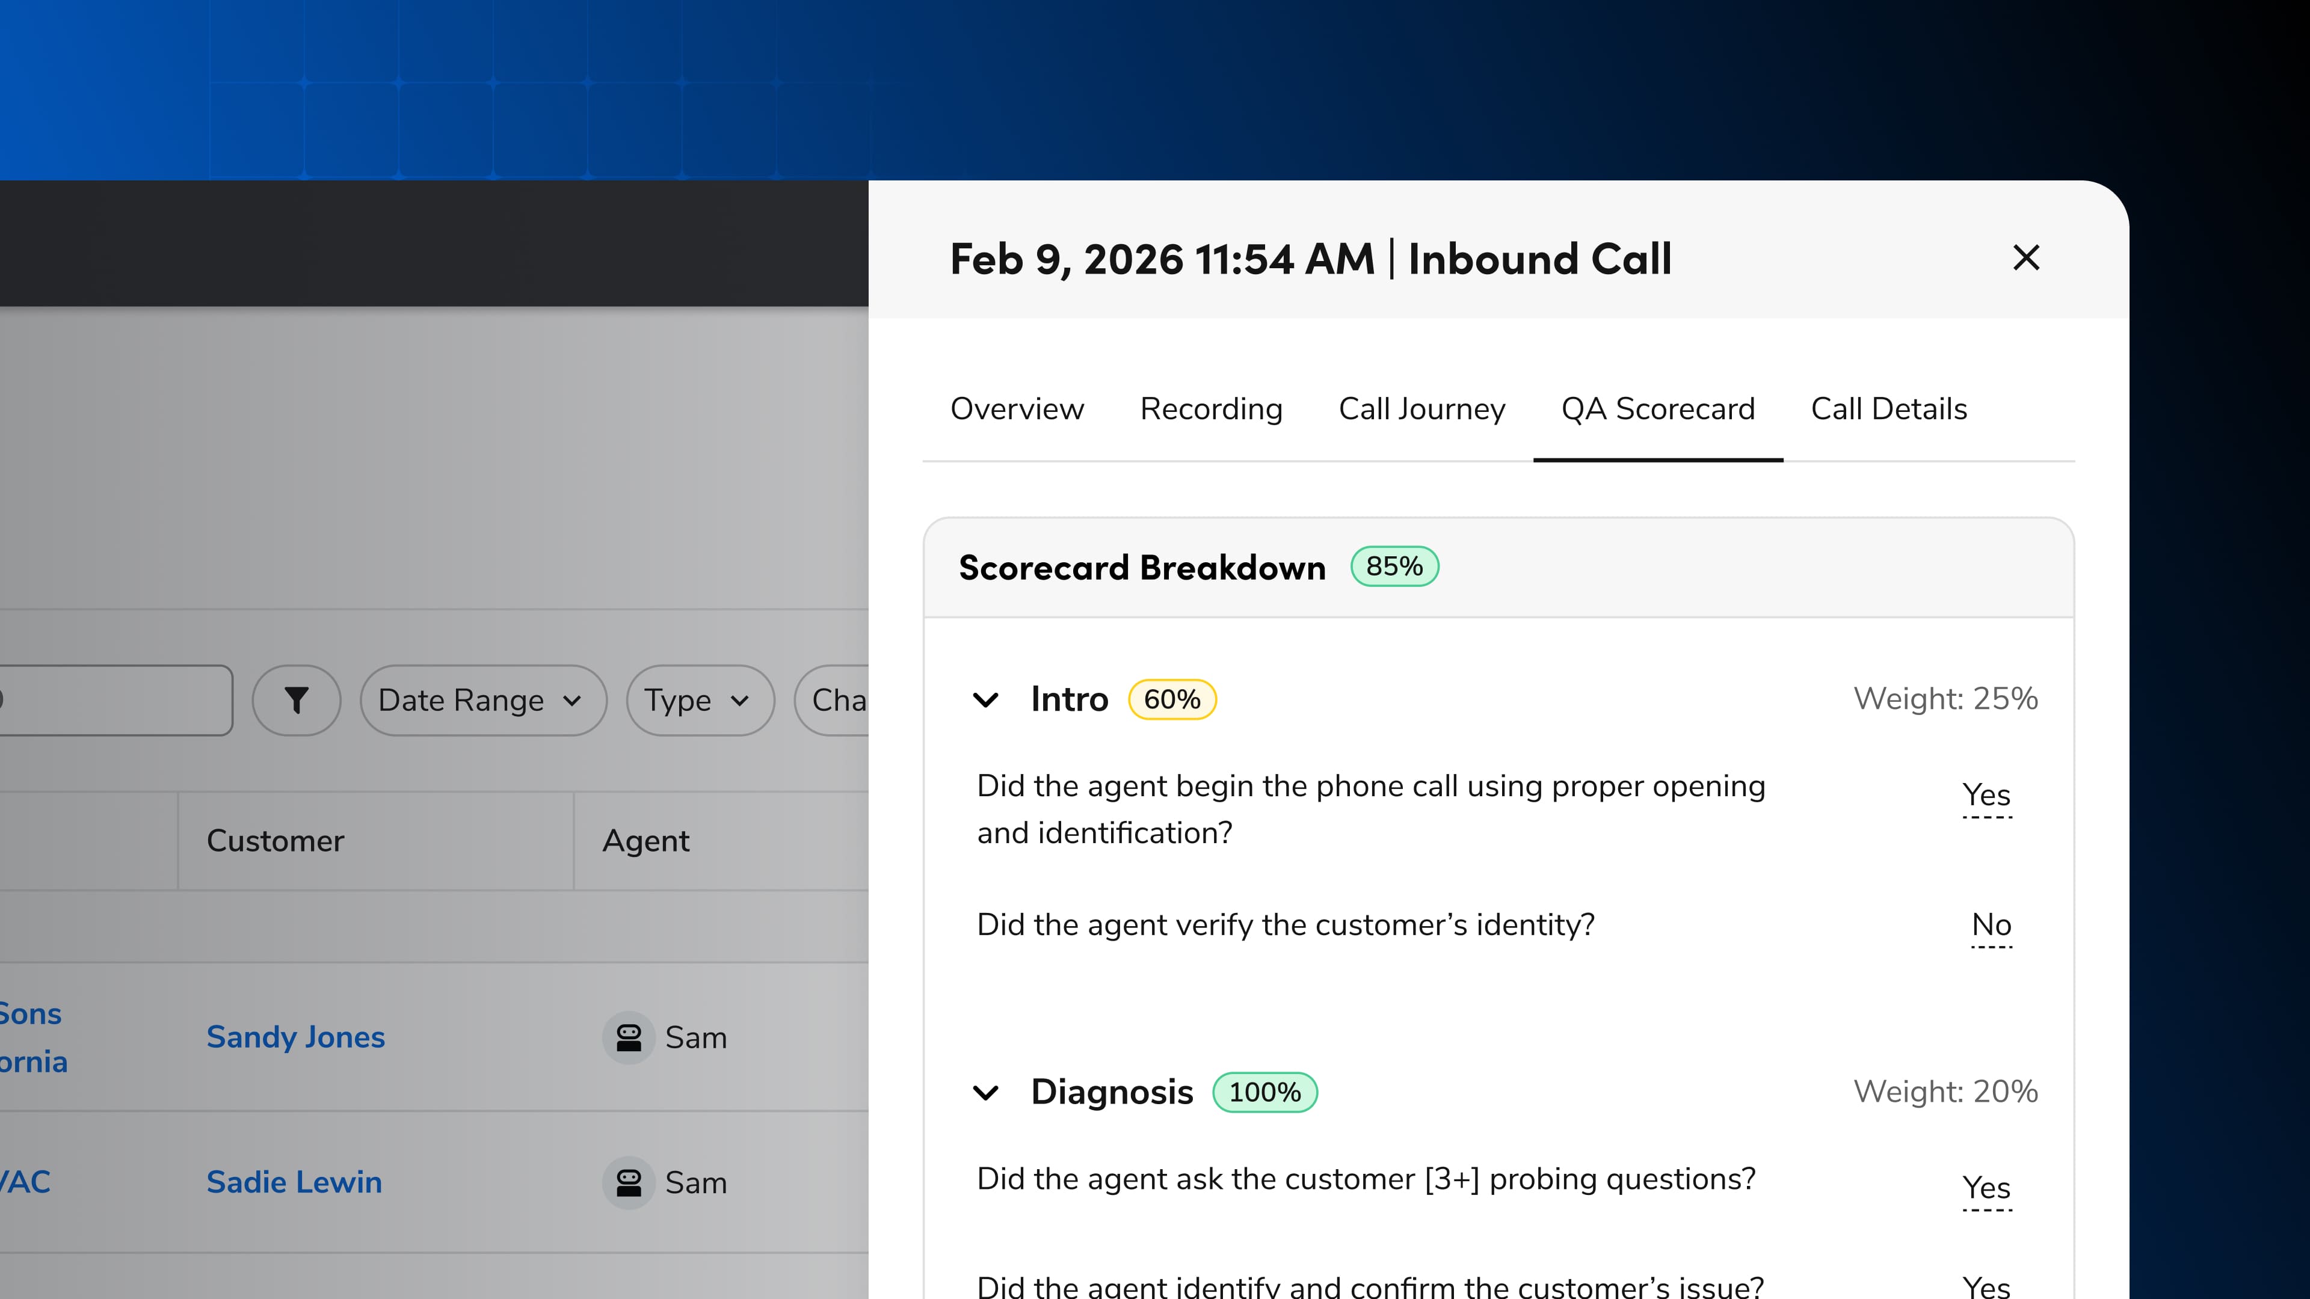The image size is (2310, 1299).
Task: Switch to the Recording tab
Action: click(1210, 409)
